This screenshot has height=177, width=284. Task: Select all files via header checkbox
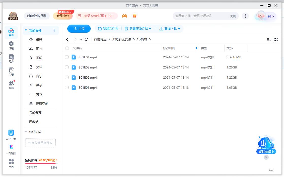(67, 48)
